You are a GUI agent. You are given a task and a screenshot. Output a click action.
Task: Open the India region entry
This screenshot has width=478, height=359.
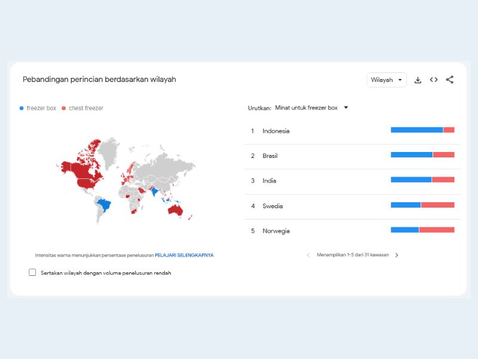click(268, 181)
